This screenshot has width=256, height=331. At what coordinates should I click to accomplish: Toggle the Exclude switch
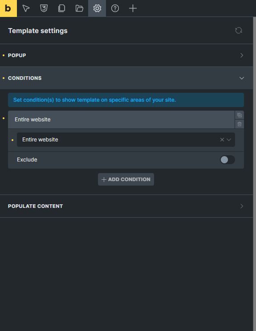[x=228, y=160]
